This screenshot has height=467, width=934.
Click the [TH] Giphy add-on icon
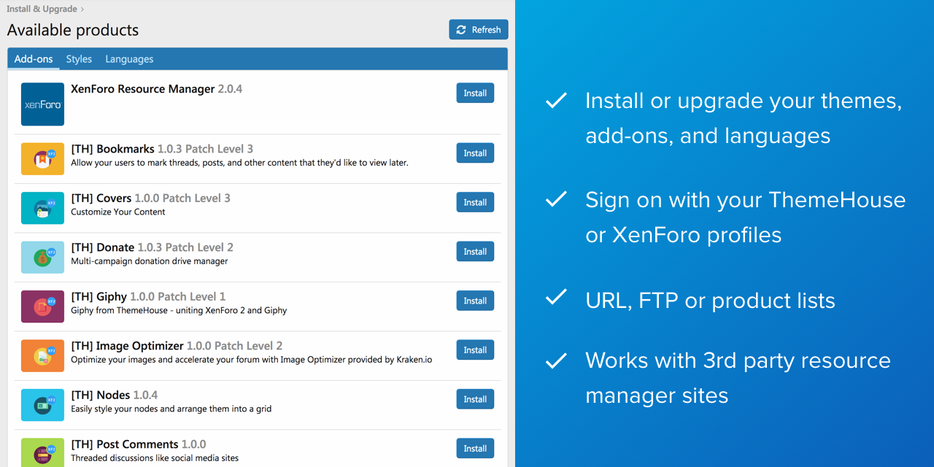[42, 306]
